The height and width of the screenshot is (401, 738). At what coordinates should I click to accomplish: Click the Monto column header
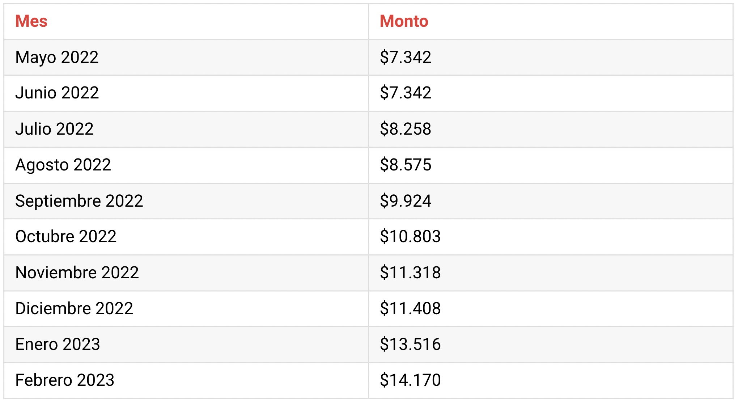point(404,21)
